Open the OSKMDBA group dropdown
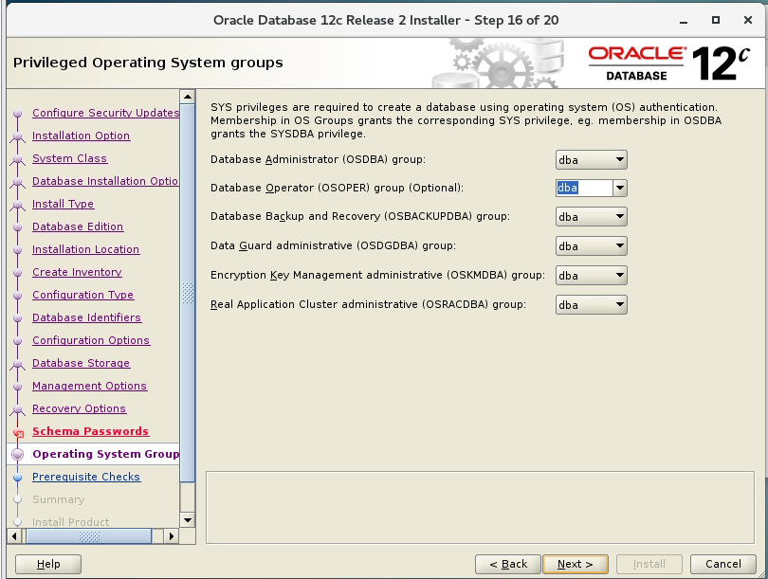Viewport: 768px width, 579px height. (x=592, y=275)
